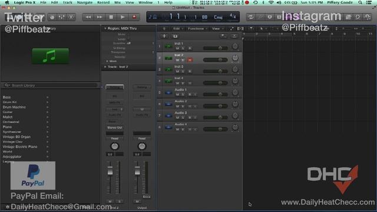
Task: Solo the Inst 1 track
Action: 183,48
